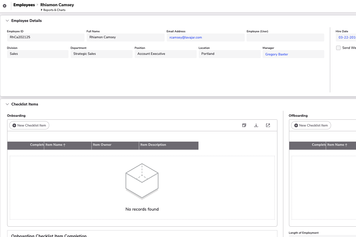Expand Reports & Charts disclosure triangle
This screenshot has height=237, width=356.
[42, 10]
